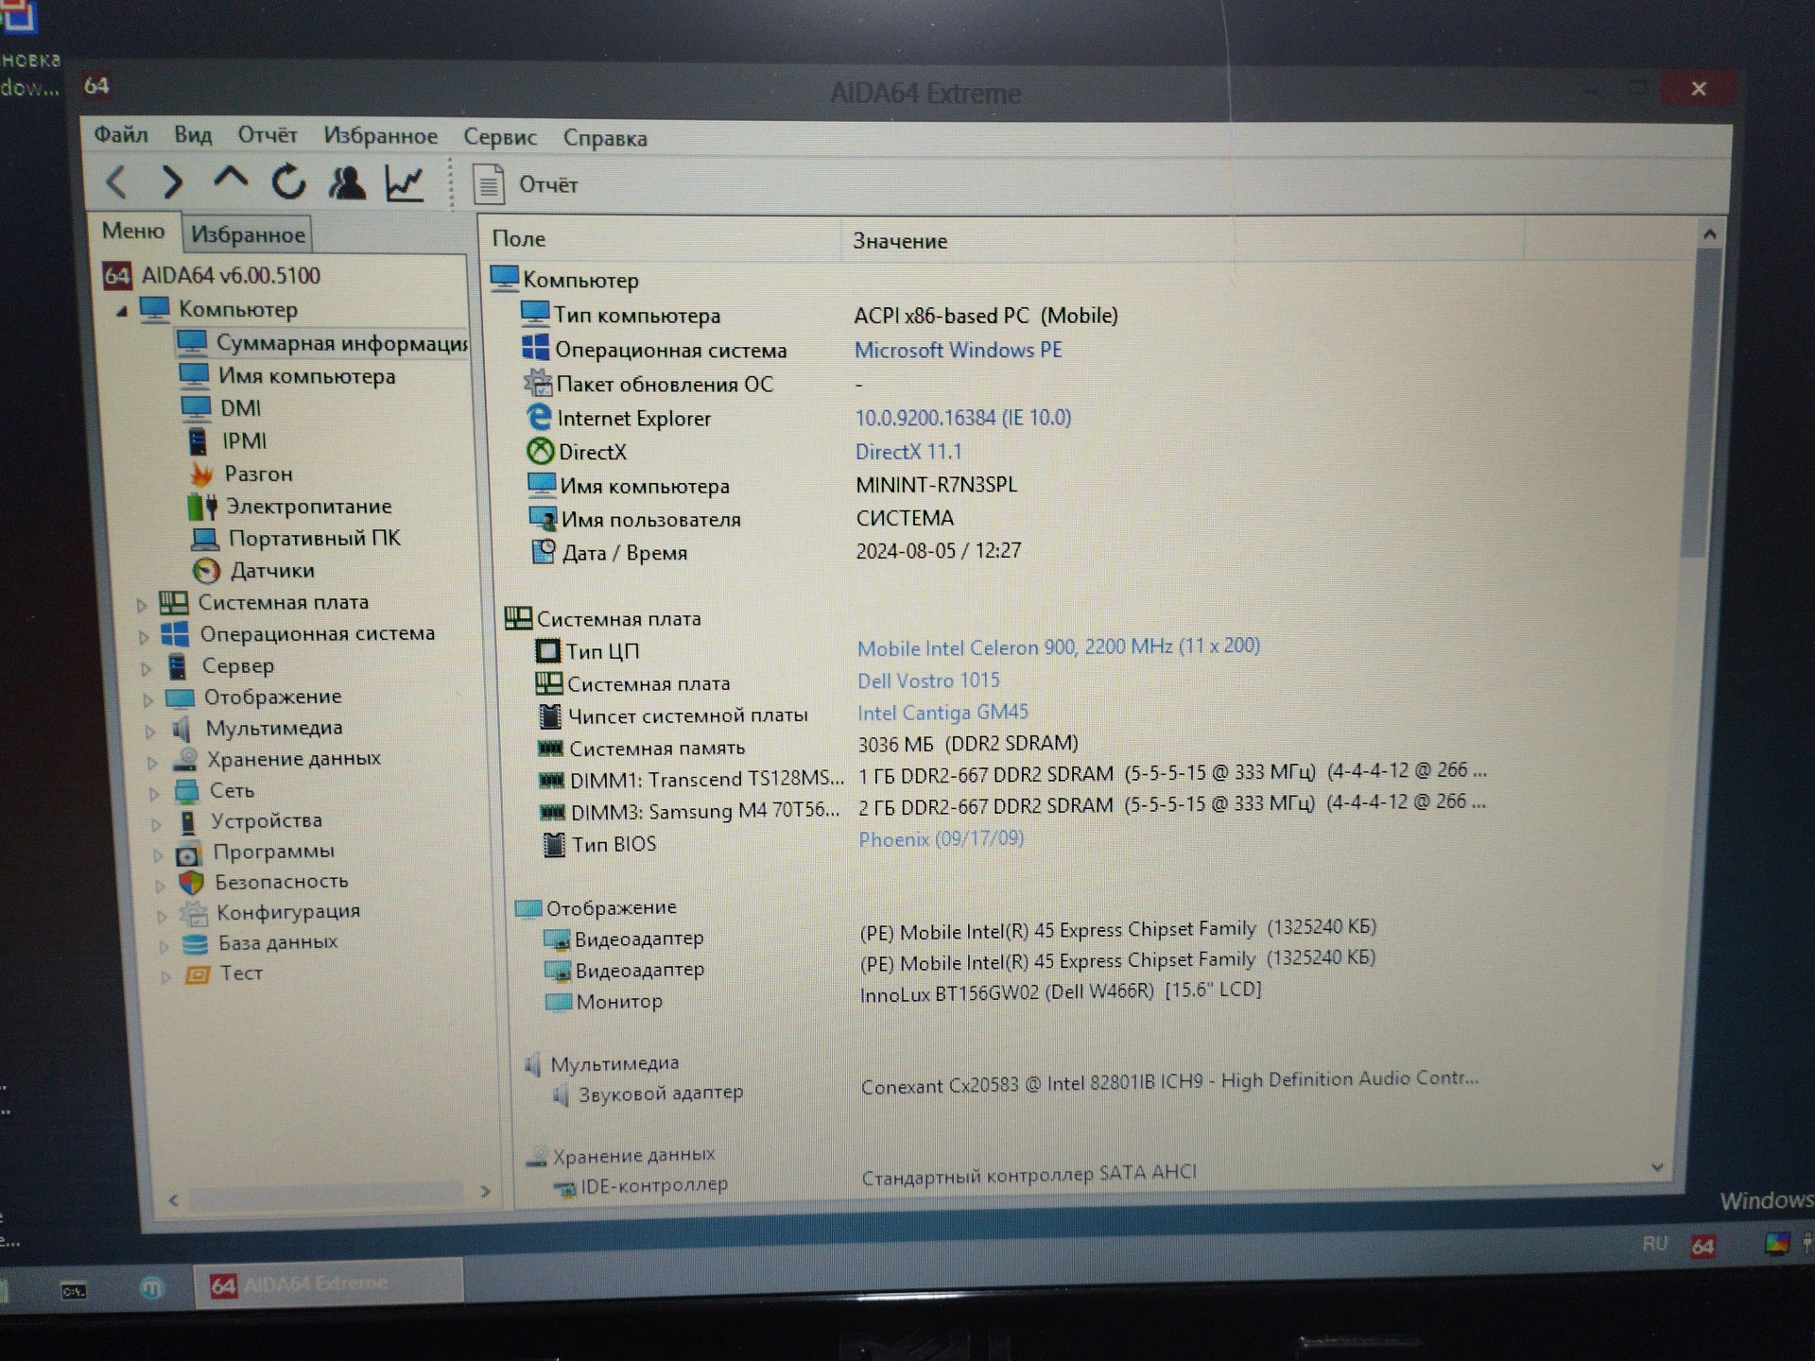The width and height of the screenshot is (1815, 1361).
Task: Expand Отображение tree node
Action: (148, 699)
